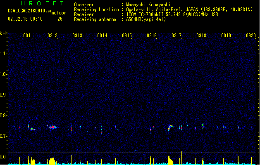Click the Receiver label
Screen dimensions: 260x165
pos(84,14)
